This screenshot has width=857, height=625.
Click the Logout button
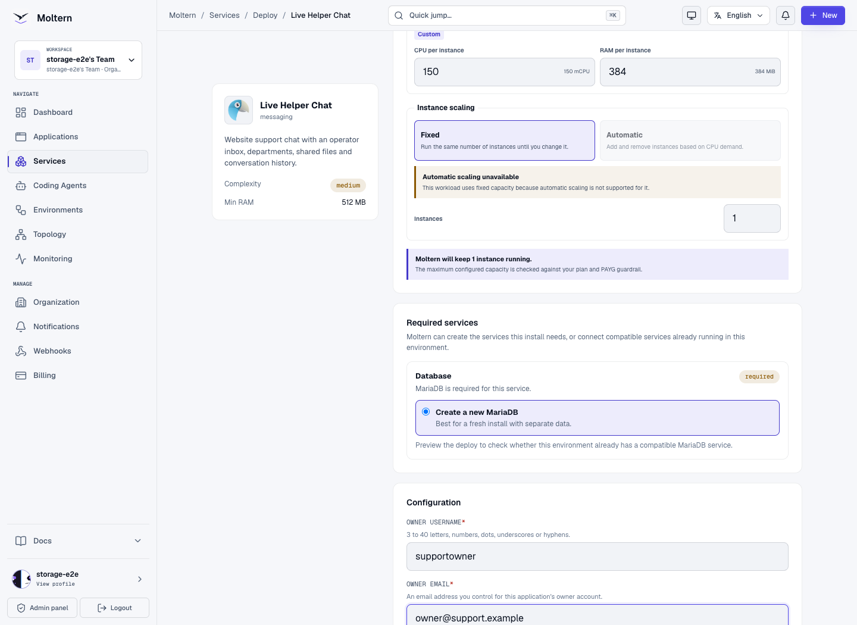pos(114,608)
